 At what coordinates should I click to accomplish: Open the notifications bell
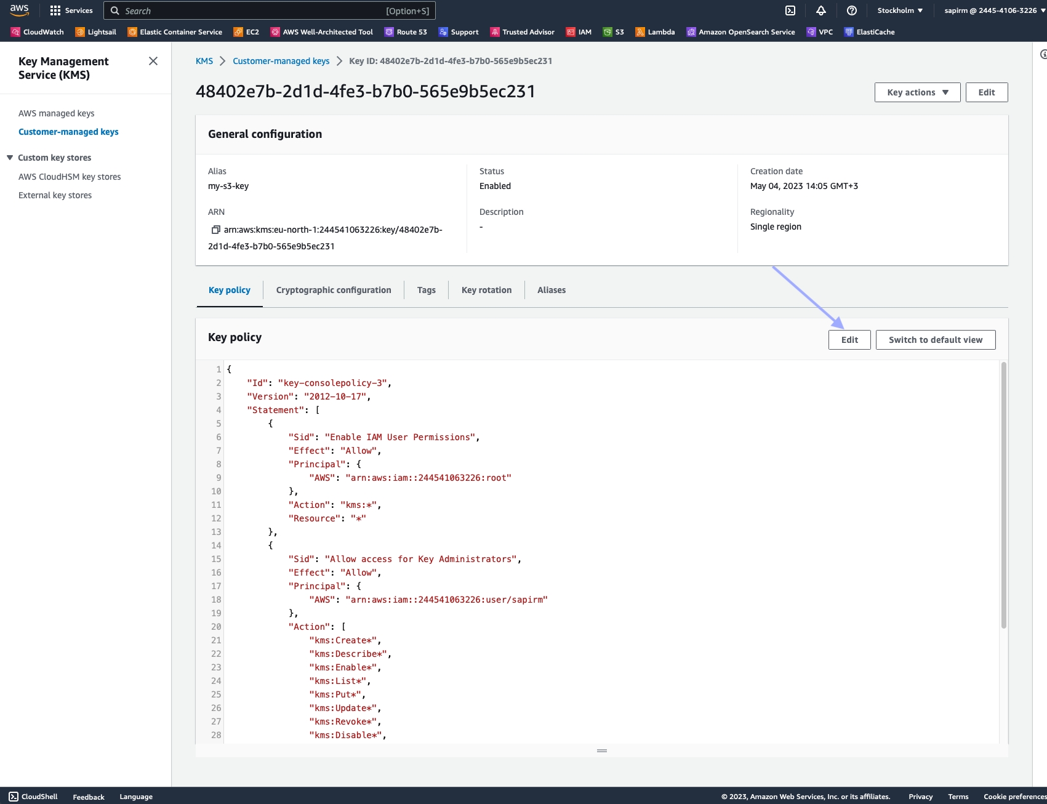click(x=821, y=10)
